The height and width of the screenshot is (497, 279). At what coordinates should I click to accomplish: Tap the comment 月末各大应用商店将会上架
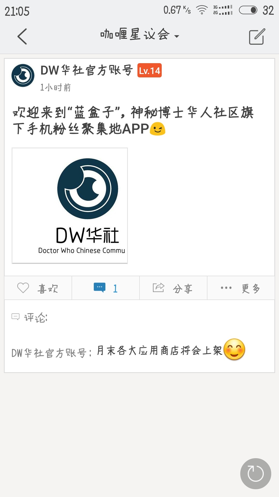[159, 350]
